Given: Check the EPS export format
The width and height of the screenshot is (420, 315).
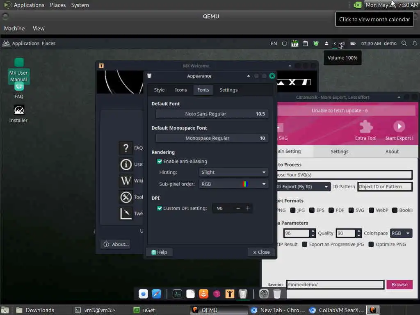Looking at the screenshot, I should [x=312, y=210].
